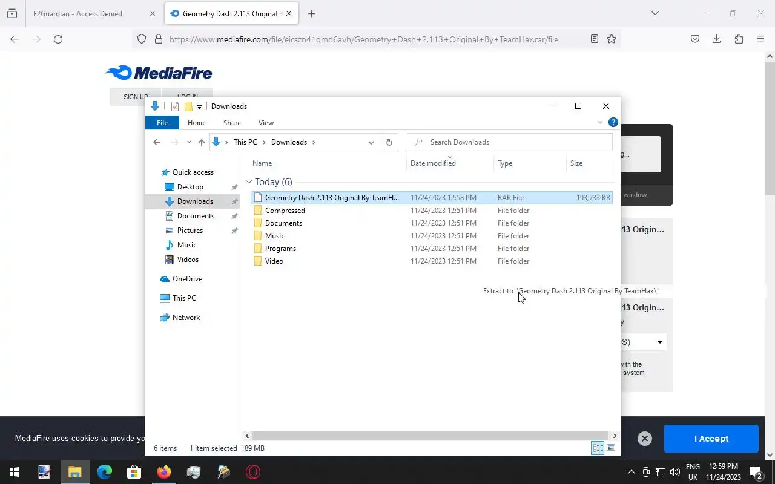Click into the Search Downloads field
The height and width of the screenshot is (484, 775).
[509, 142]
